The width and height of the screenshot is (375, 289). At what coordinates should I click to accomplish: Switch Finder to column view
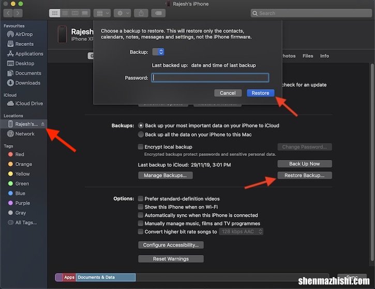click(75, 13)
